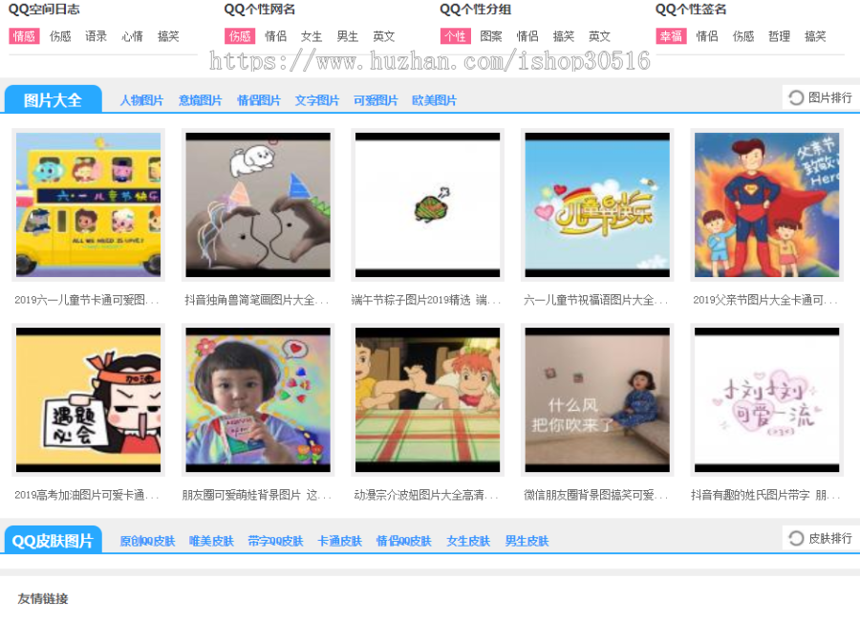
Task: Open 欧美图片 category
Action: (x=434, y=101)
